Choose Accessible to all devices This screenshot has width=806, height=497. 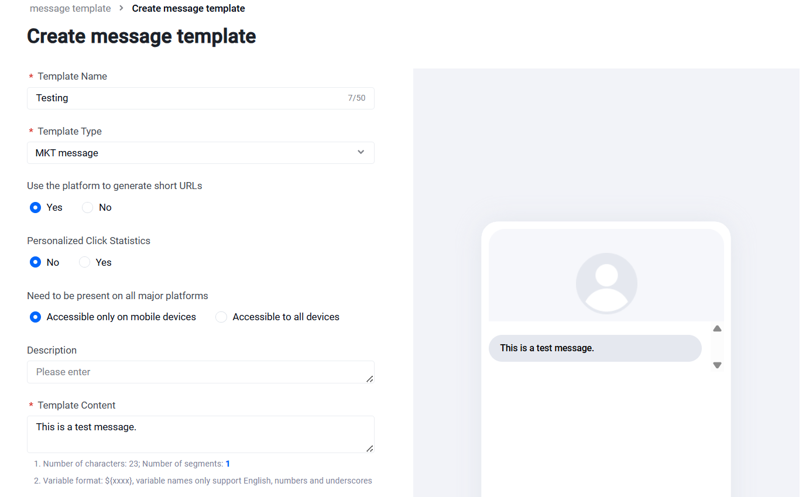221,317
